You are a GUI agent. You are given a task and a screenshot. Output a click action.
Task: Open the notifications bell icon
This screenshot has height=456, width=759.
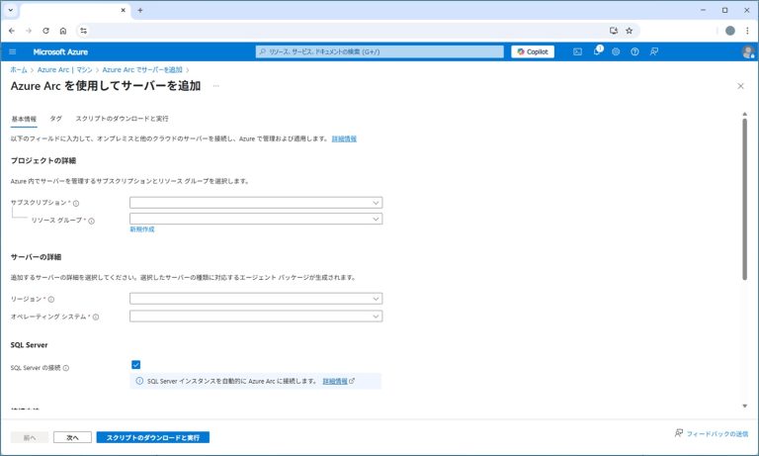pos(597,51)
